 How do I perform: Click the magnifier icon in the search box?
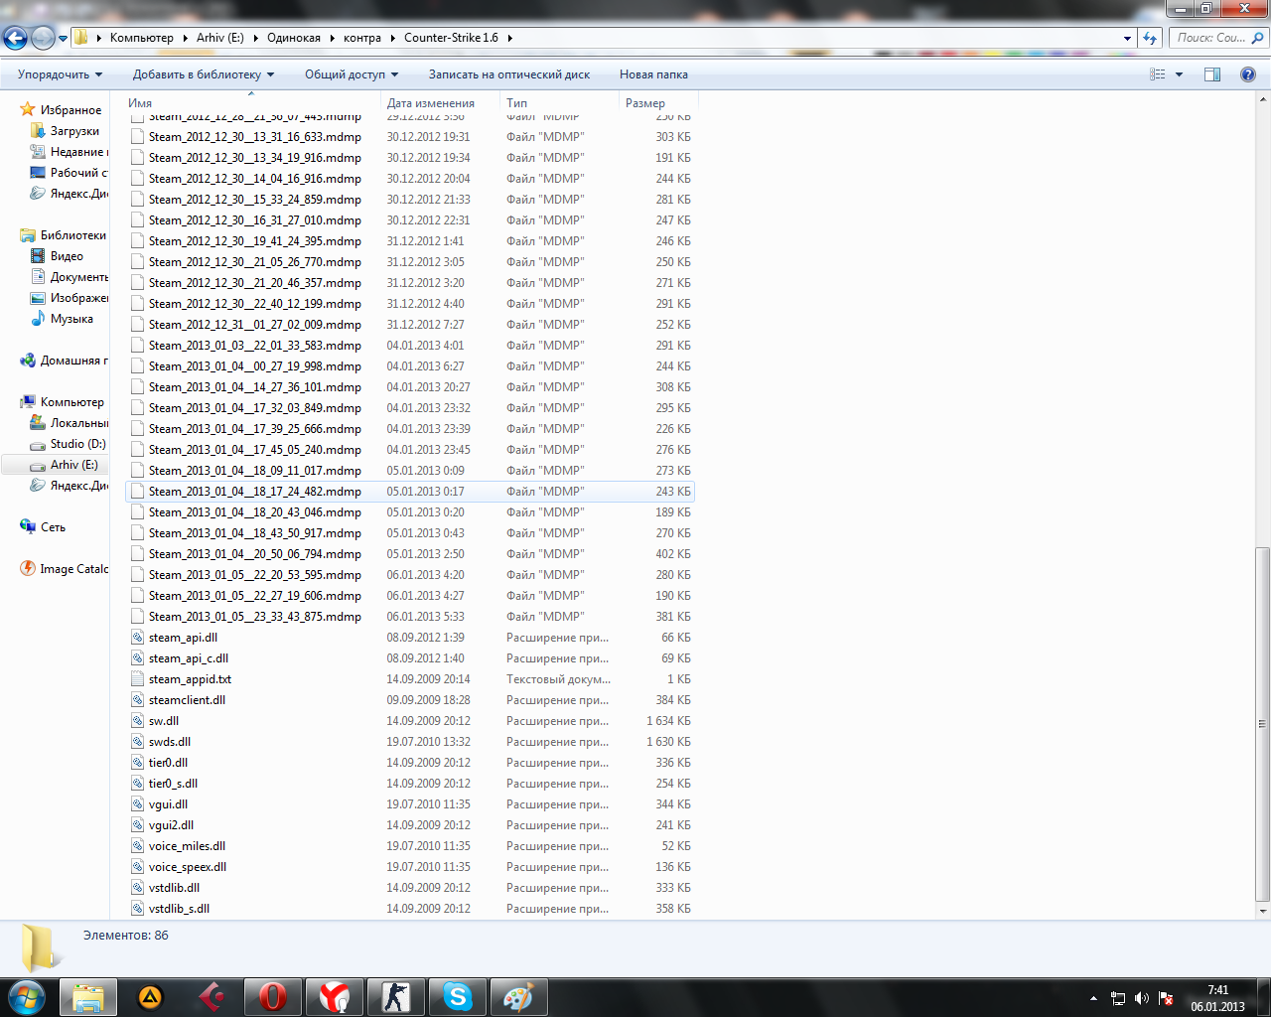coord(1258,38)
